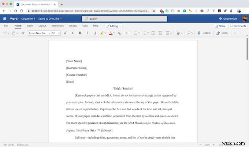249x147 pixels.
Task: Toggle Italic formatting
Action: [x=88, y=33]
